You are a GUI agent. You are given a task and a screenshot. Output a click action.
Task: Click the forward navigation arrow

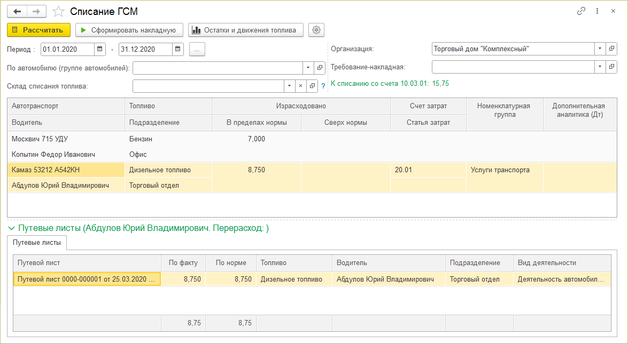coord(36,11)
